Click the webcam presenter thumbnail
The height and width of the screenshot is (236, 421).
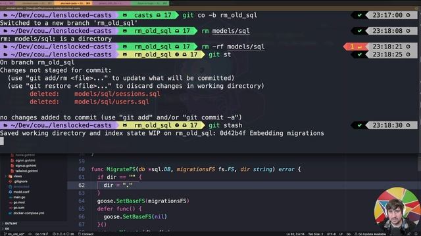click(x=397, y=210)
